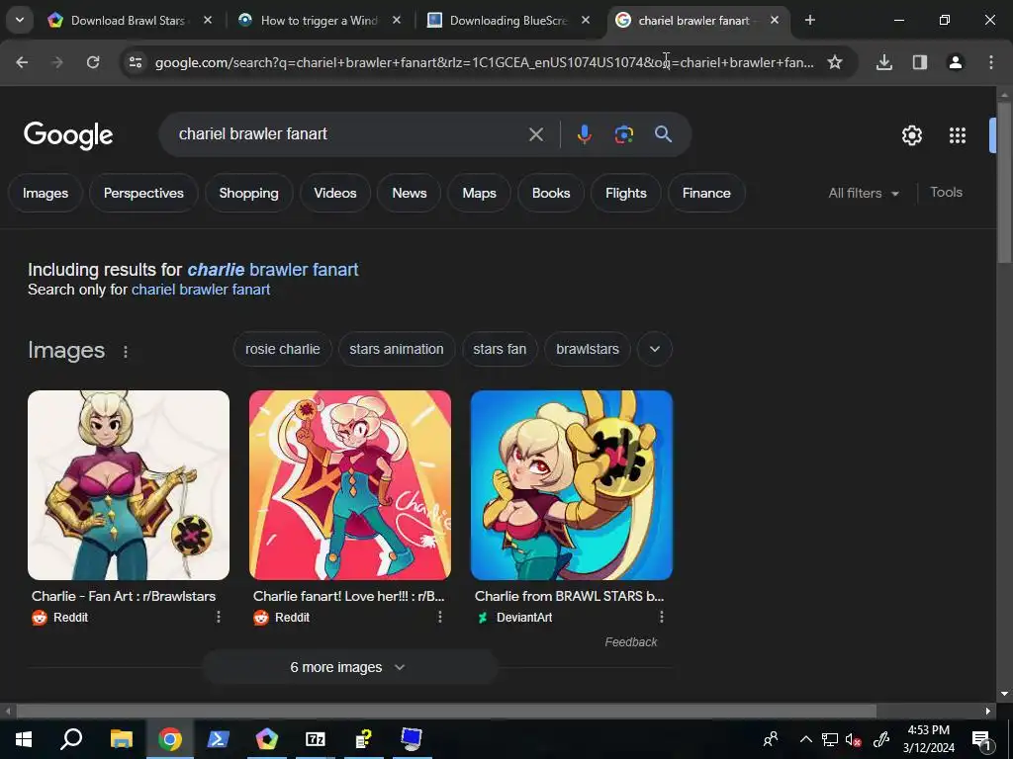Click the address bar URL
This screenshot has height=759, width=1013.
click(x=485, y=62)
